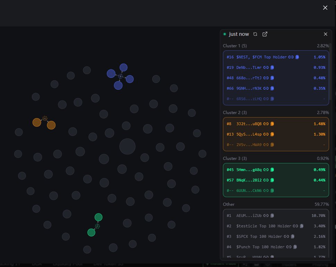
Task: Click the Cluster 2 (3) heading
Action: [x=235, y=113]
